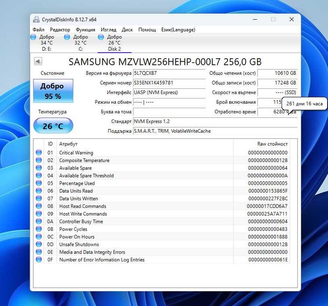Click the interface field UASP (NVM Express)
Screen dimensions: 328x306
click(x=169, y=92)
